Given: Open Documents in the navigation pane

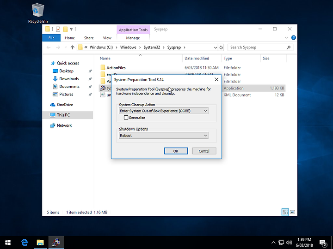Looking at the screenshot, I should click(x=69, y=87).
